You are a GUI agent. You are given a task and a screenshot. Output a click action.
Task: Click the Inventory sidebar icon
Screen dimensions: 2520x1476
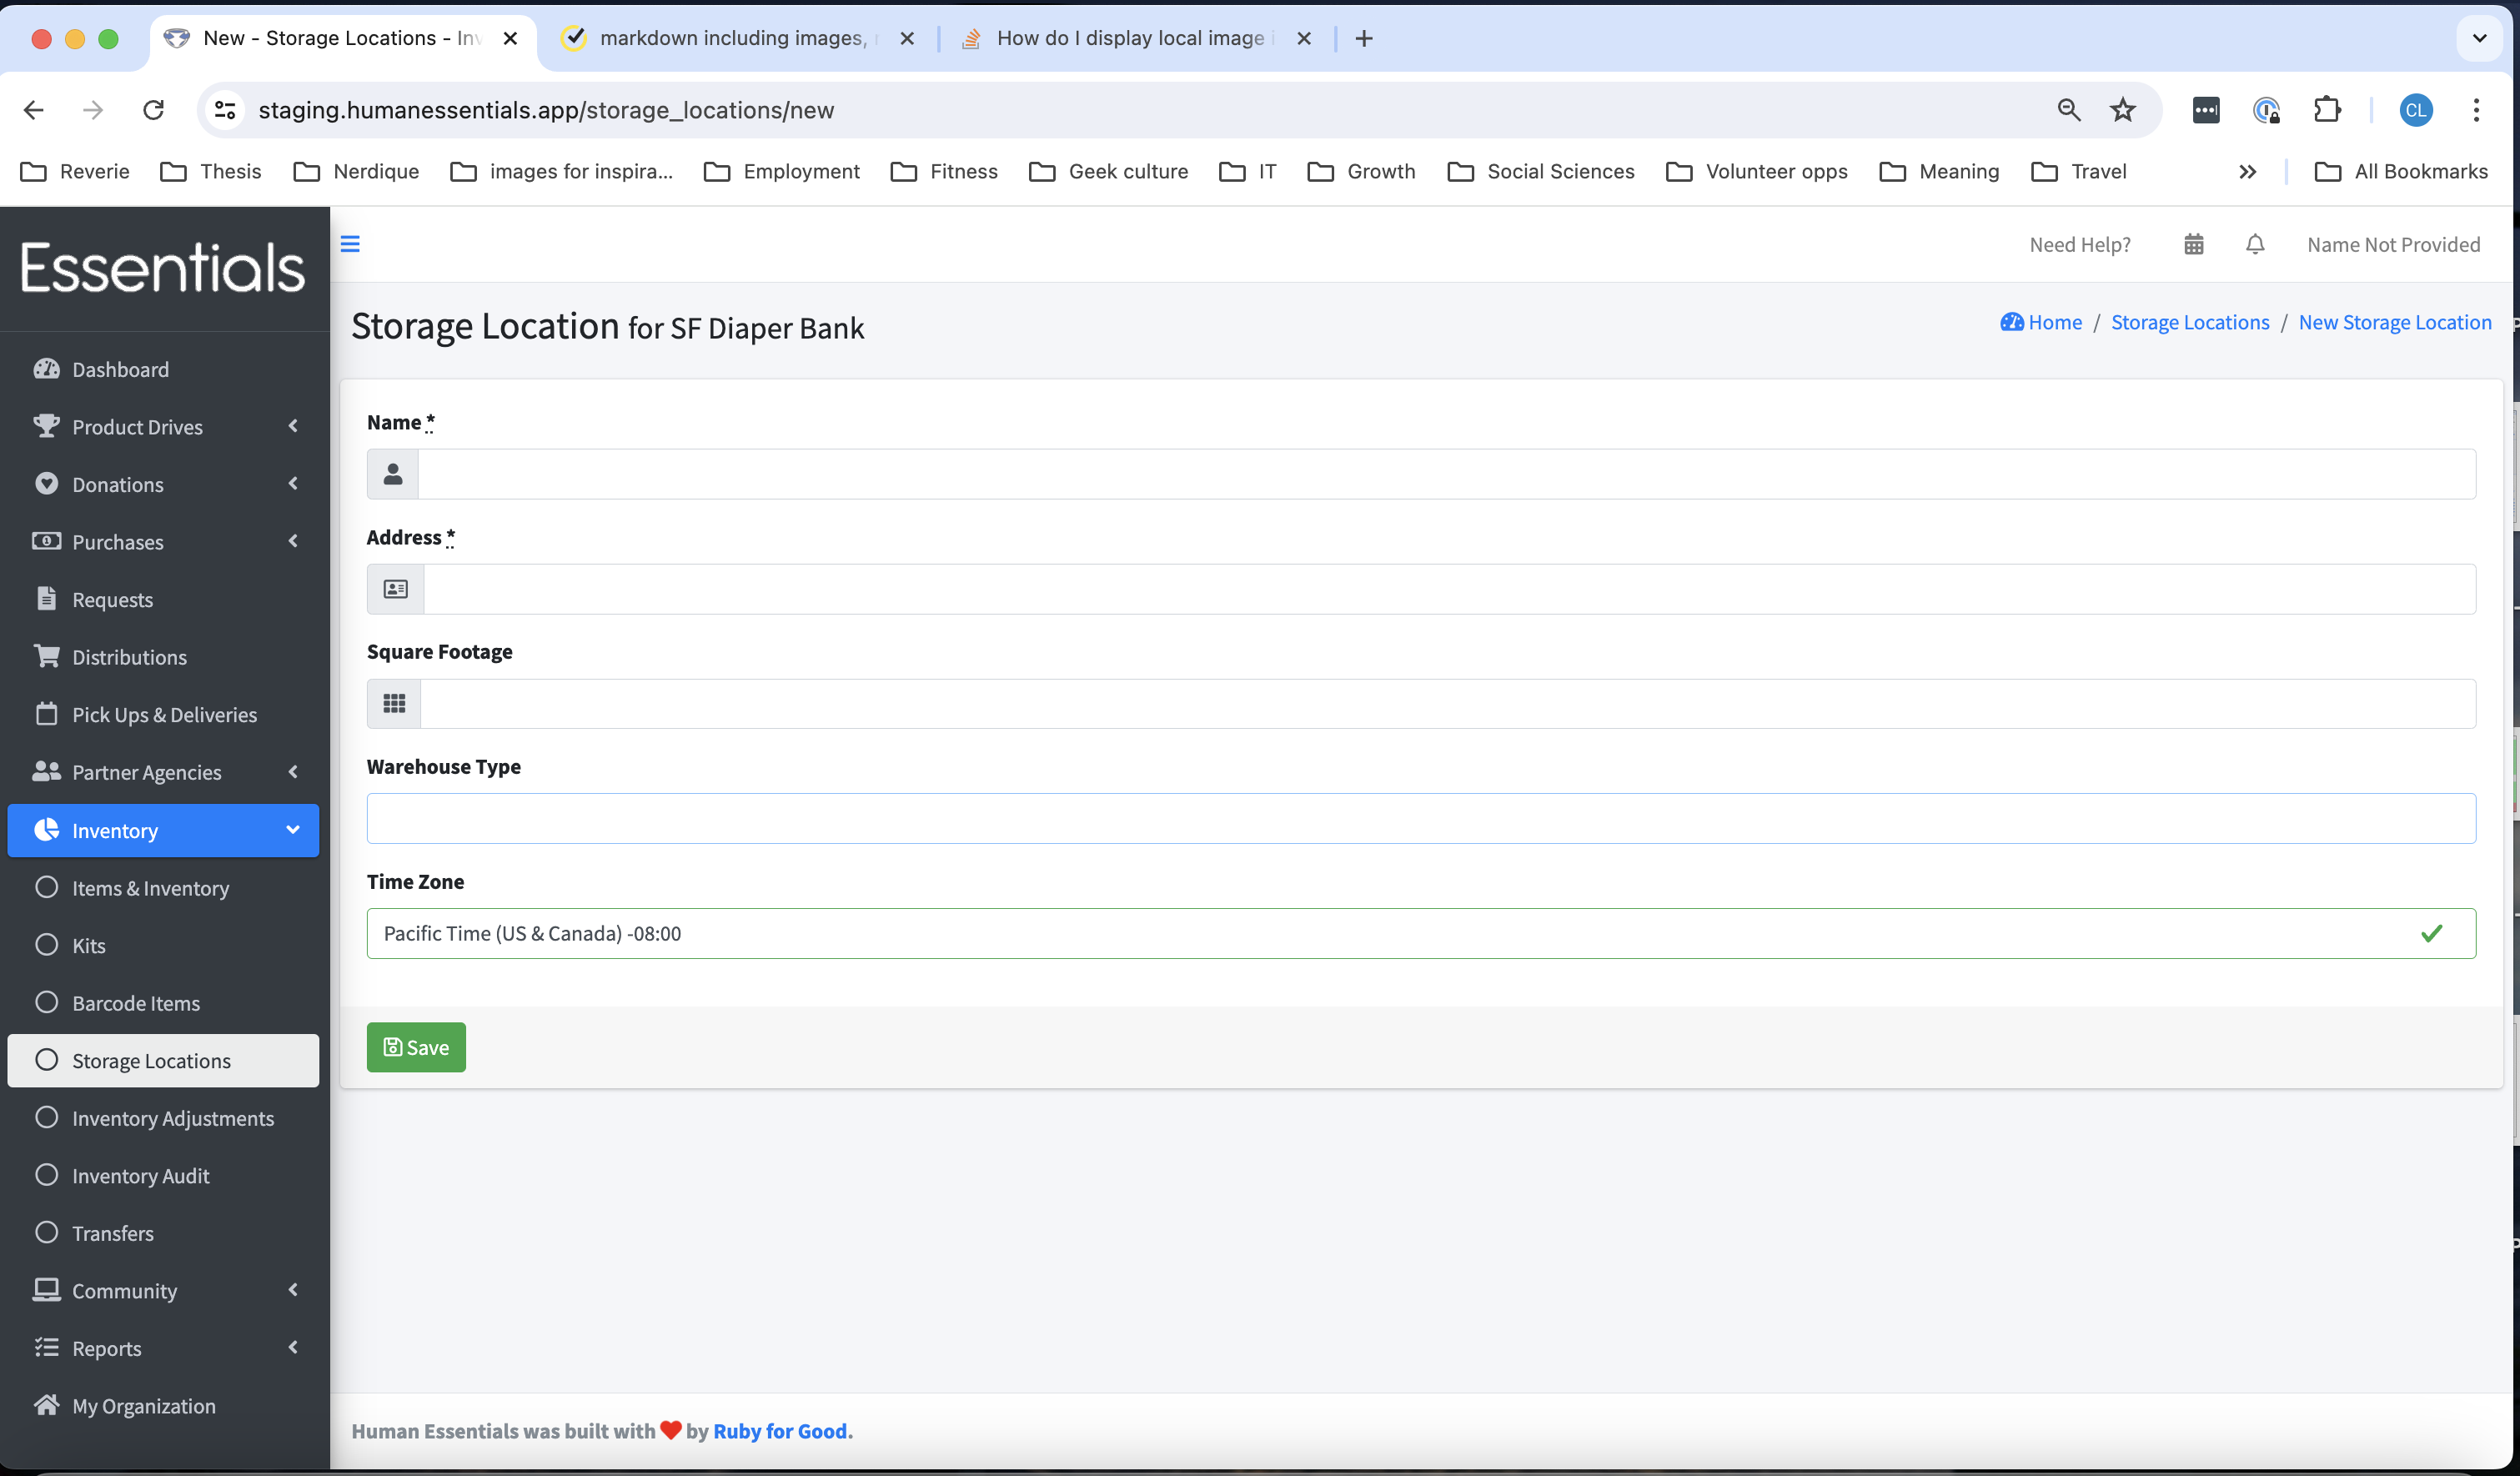46,830
